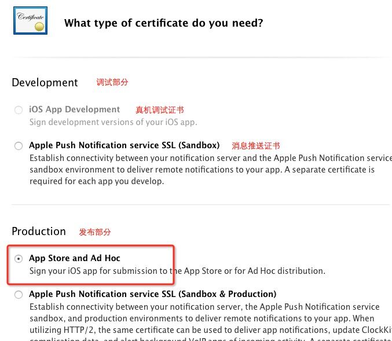Click the "Development" section heading
This screenshot has width=392, height=341.
45,82
